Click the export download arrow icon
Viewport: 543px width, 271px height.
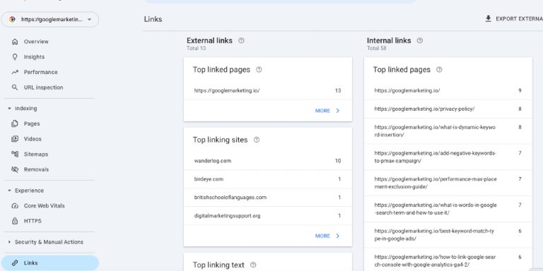tap(489, 18)
